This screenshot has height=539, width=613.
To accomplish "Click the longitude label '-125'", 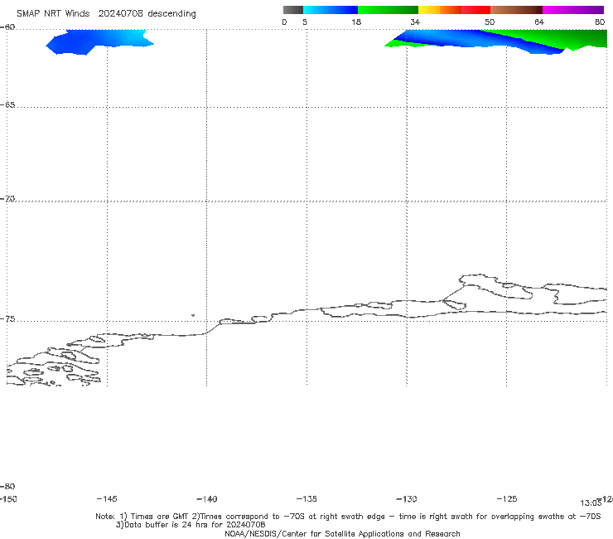I will [x=507, y=499].
